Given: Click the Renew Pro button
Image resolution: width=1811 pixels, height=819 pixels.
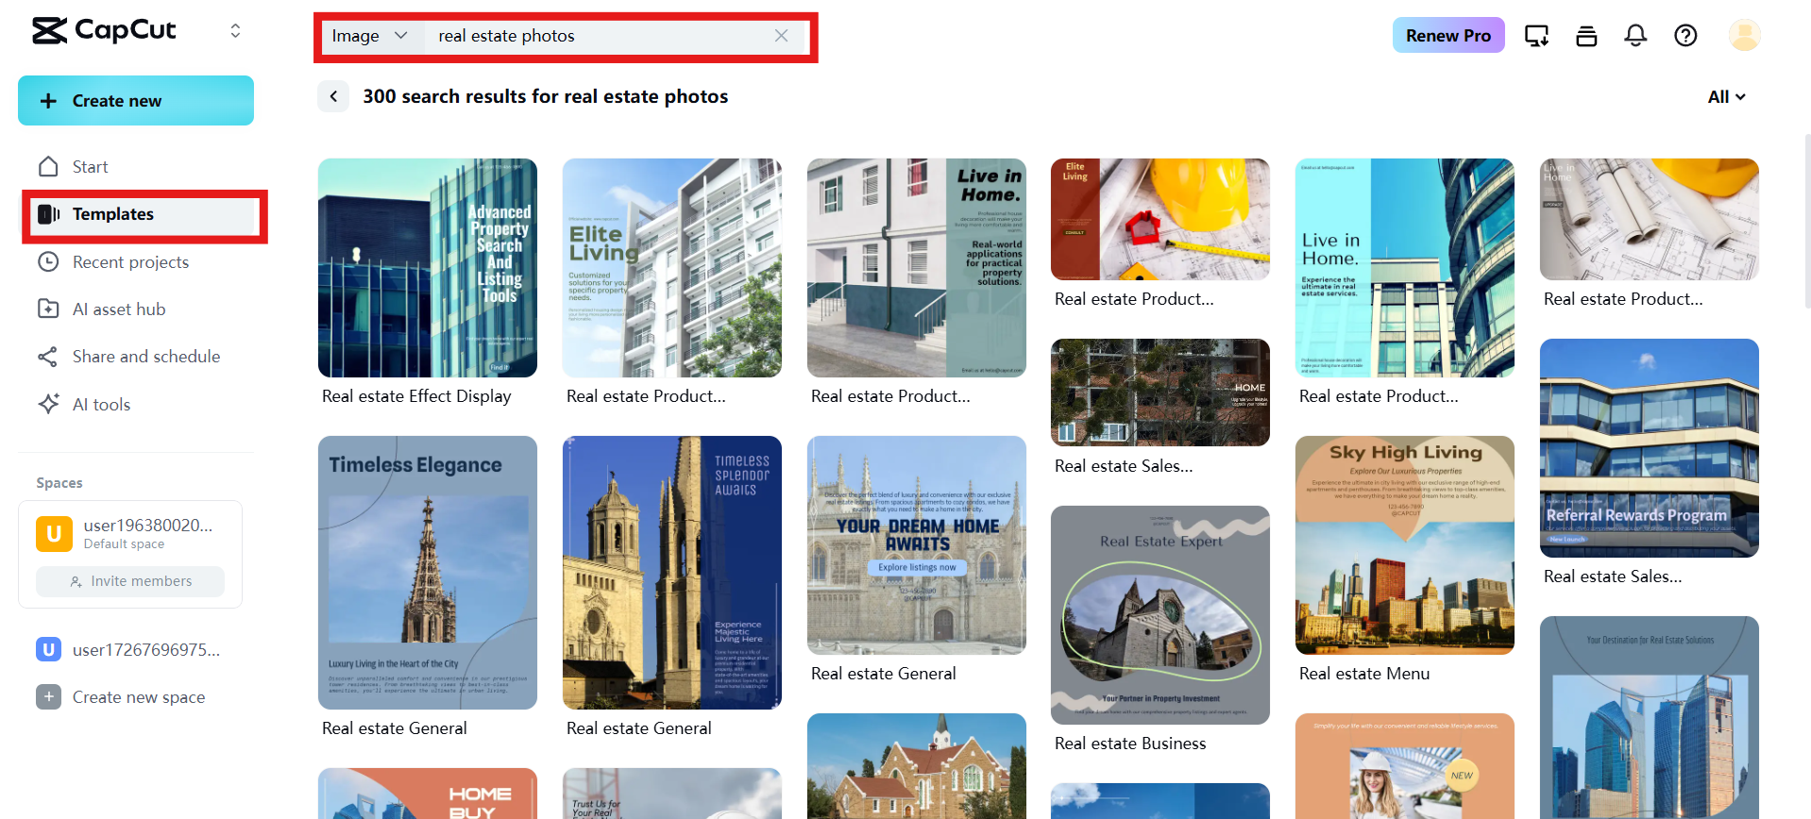Looking at the screenshot, I should click(1447, 36).
